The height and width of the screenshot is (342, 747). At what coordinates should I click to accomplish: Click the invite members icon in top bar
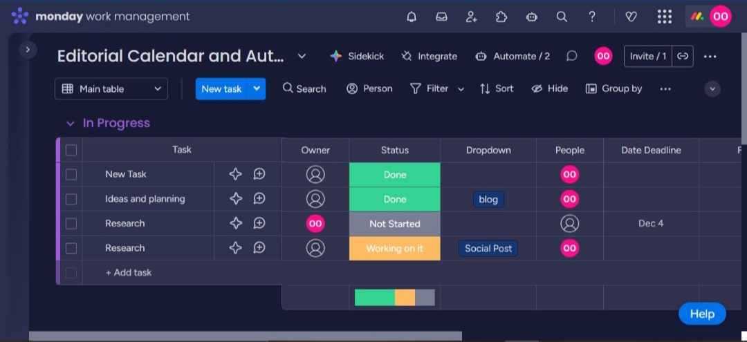coord(471,17)
